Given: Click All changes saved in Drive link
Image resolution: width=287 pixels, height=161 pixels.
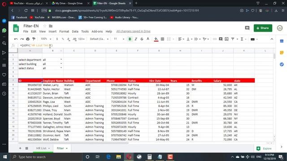Looking at the screenshot, I should coord(133,31).
